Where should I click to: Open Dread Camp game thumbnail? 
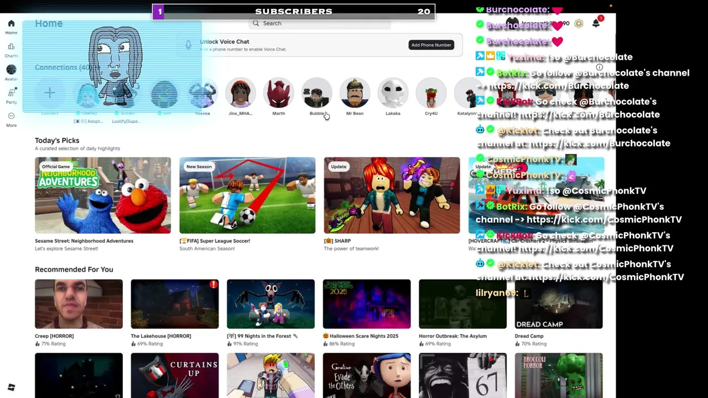tap(559, 304)
